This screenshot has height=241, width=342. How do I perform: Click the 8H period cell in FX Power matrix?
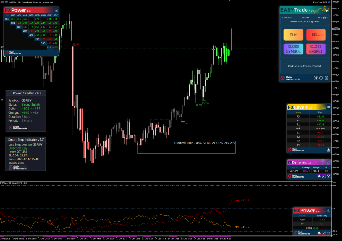point(7,15)
